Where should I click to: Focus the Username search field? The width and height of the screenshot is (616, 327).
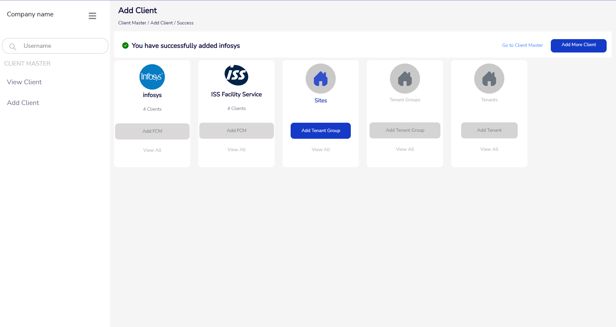tap(55, 46)
